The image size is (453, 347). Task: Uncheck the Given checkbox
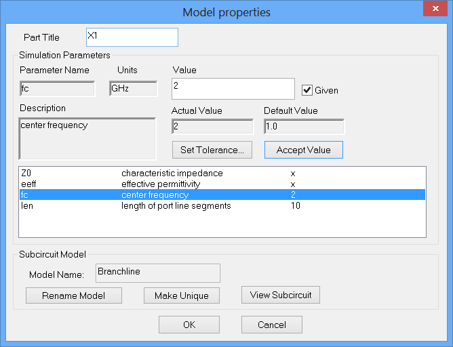point(307,89)
